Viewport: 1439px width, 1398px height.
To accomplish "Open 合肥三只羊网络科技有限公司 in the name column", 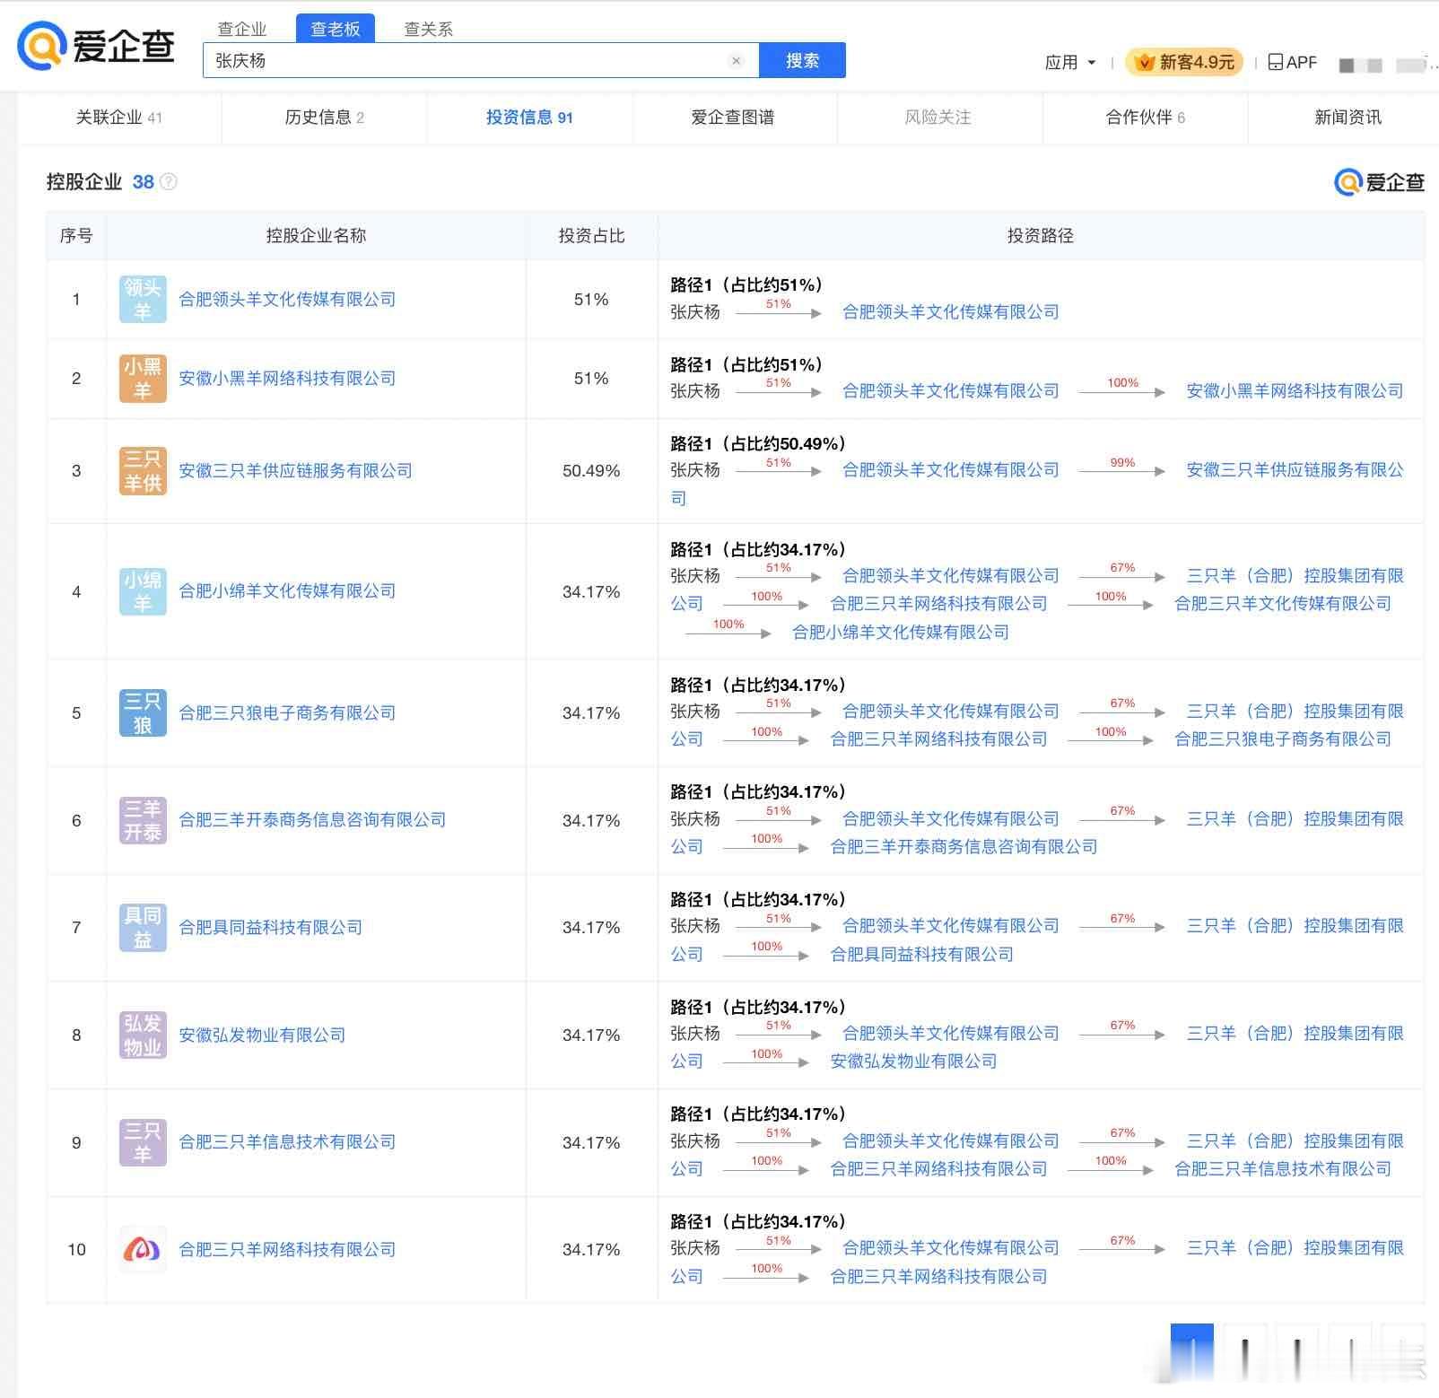I will pyautogui.click(x=287, y=1250).
